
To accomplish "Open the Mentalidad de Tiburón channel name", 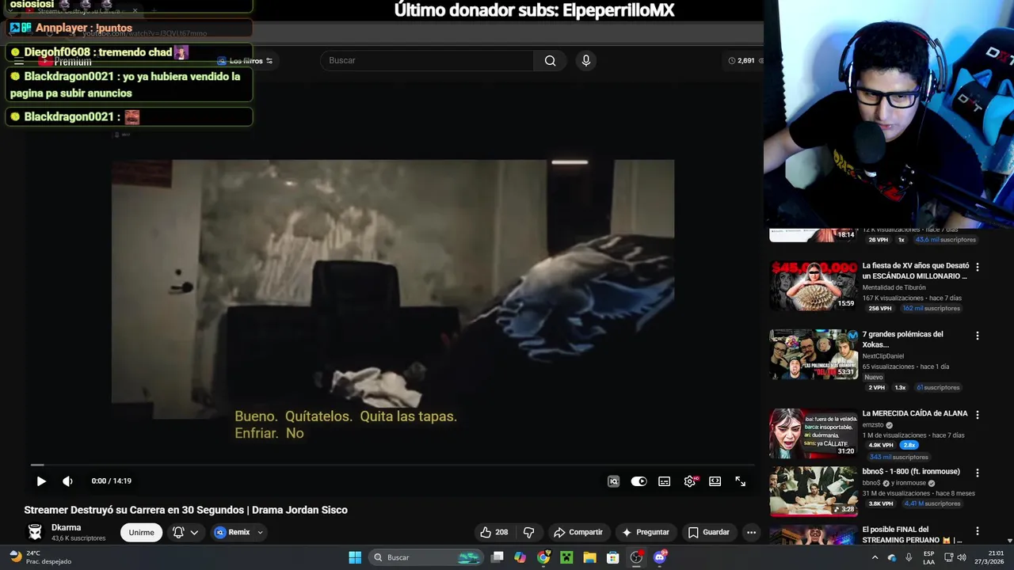I will click(894, 287).
